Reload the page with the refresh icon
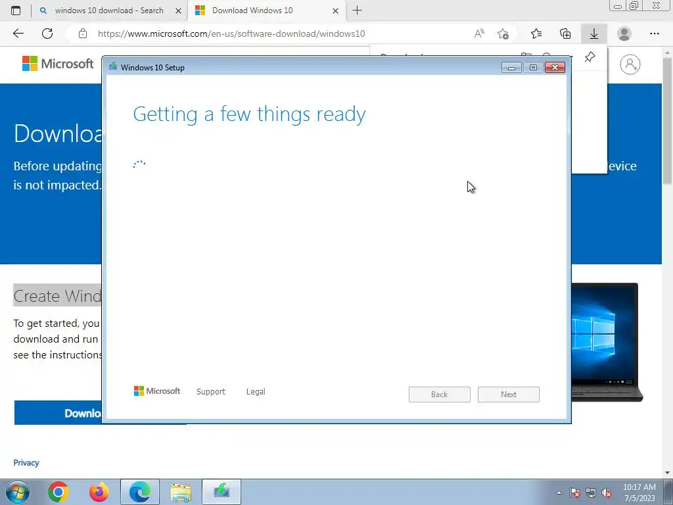 pos(47,34)
